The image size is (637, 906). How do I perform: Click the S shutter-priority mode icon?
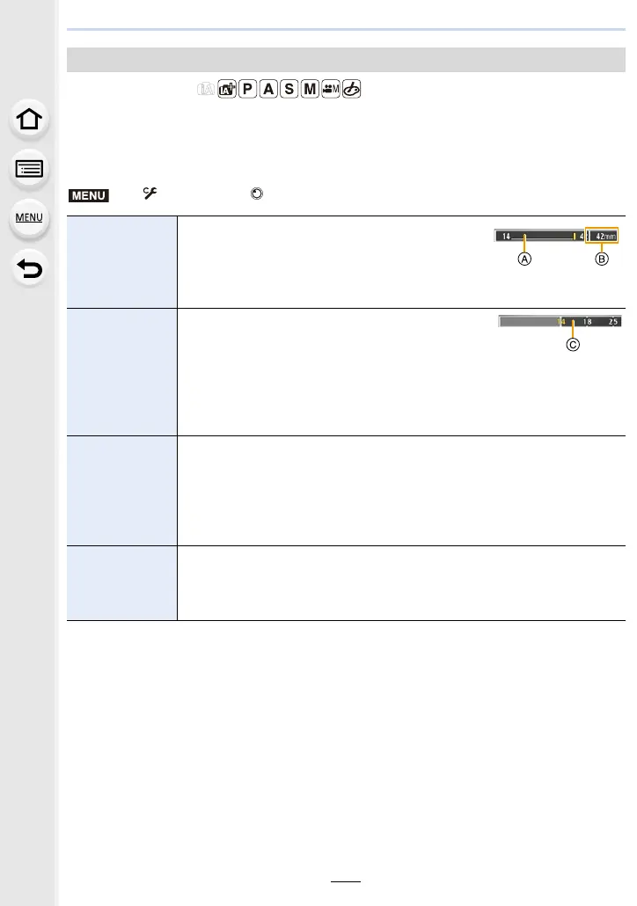point(289,89)
